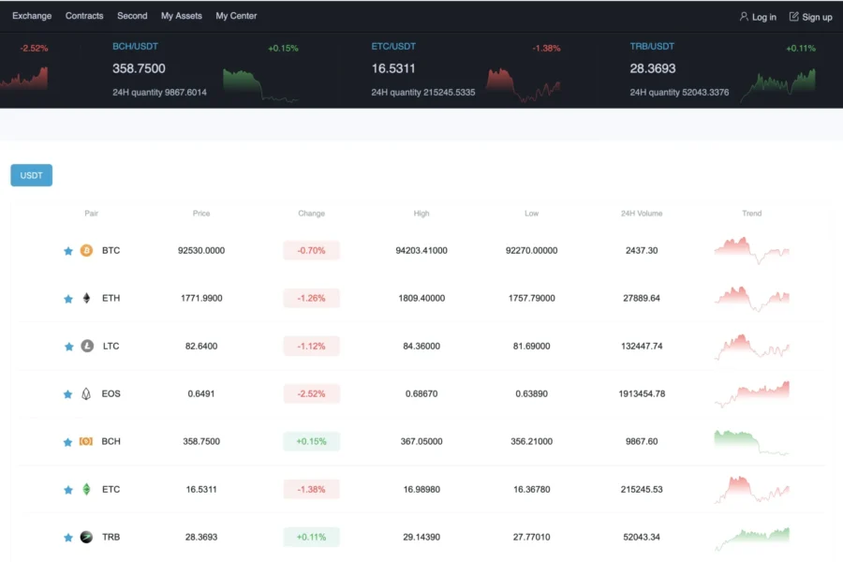
Task: Open the ETH trend sparkline
Action: point(751,299)
